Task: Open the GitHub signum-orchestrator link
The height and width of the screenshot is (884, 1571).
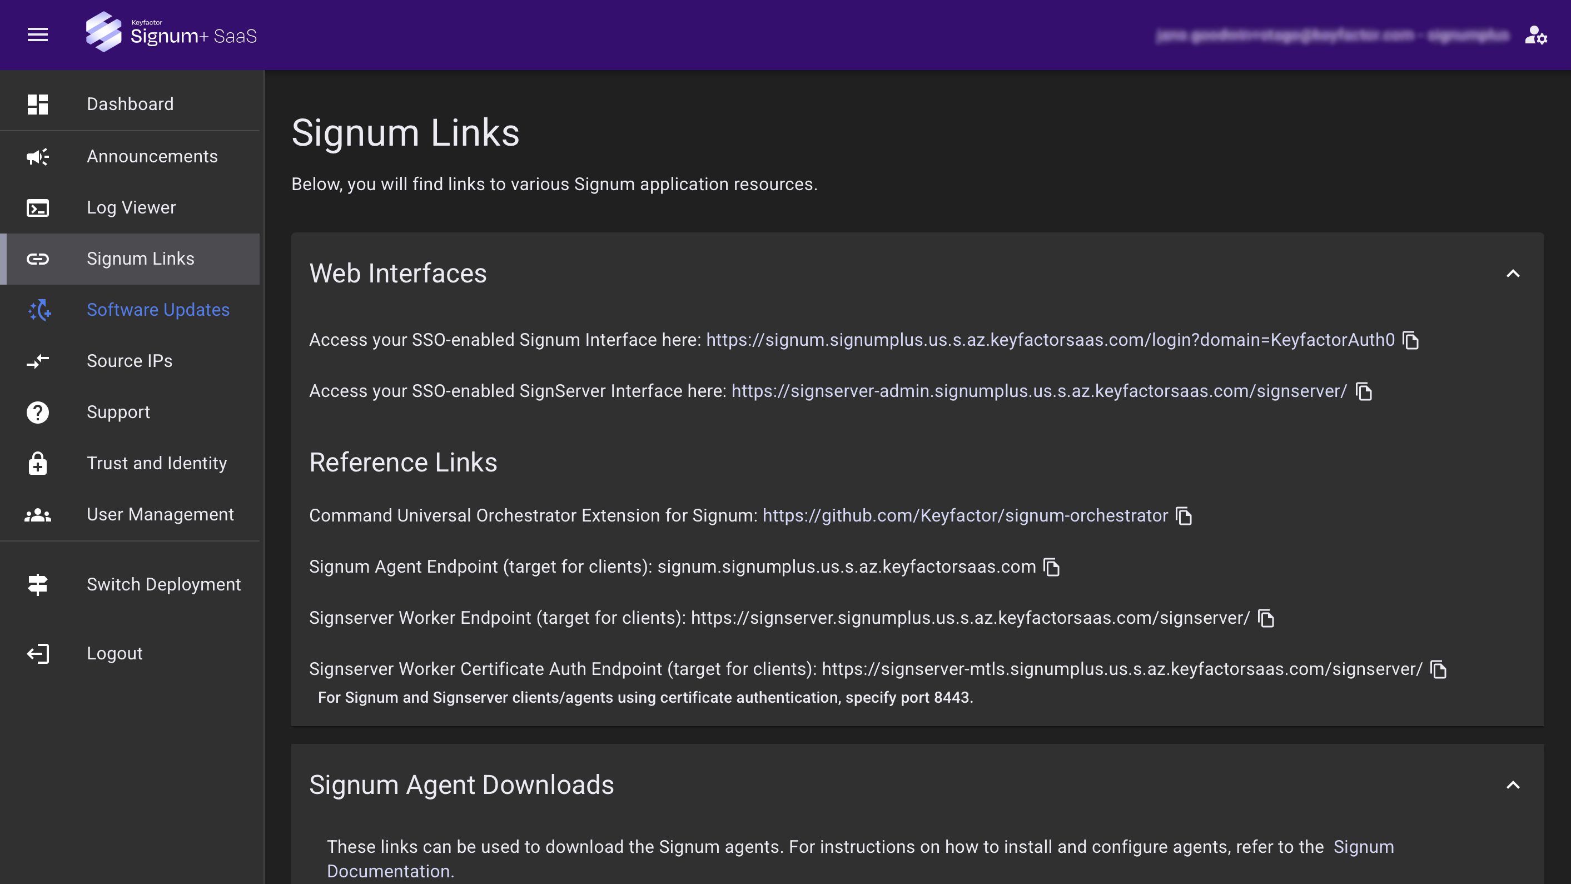Action: coord(965,515)
